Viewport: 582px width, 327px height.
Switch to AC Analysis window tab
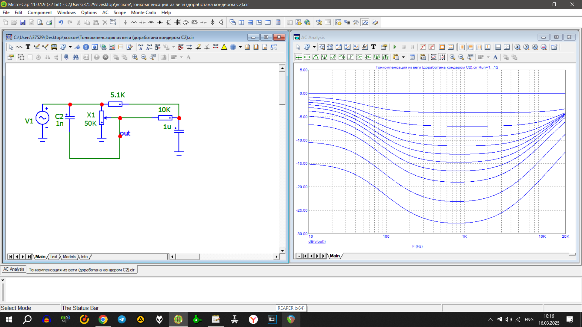pos(14,269)
